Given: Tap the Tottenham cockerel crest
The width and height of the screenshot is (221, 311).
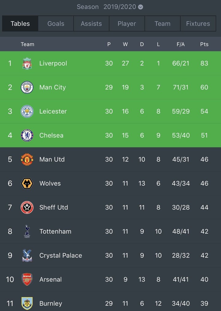Looking at the screenshot, I should tap(27, 231).
